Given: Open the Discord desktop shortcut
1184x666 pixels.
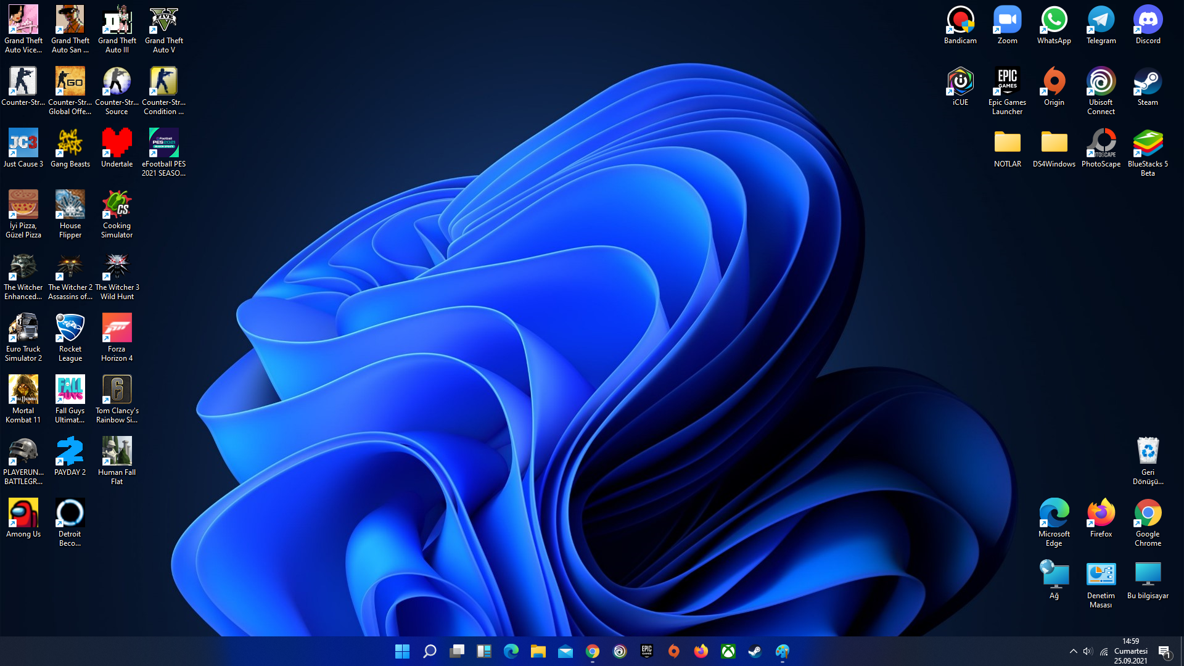Looking at the screenshot, I should click(1148, 21).
